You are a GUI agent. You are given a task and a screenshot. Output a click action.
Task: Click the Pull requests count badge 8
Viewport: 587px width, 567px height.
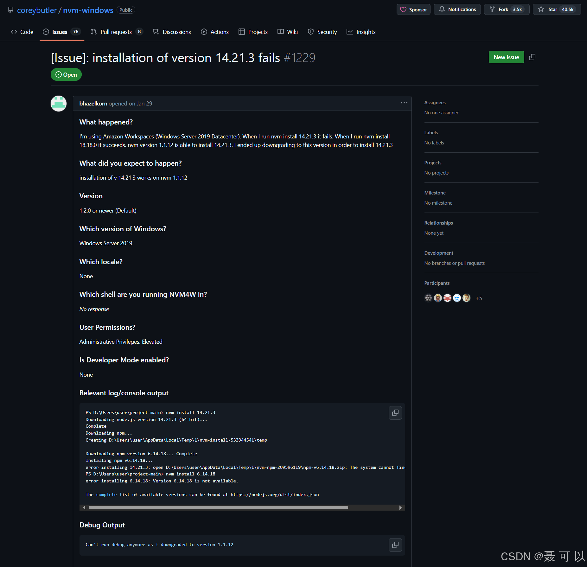click(x=139, y=32)
